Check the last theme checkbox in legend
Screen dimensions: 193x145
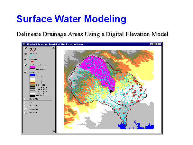[x=25, y=113]
